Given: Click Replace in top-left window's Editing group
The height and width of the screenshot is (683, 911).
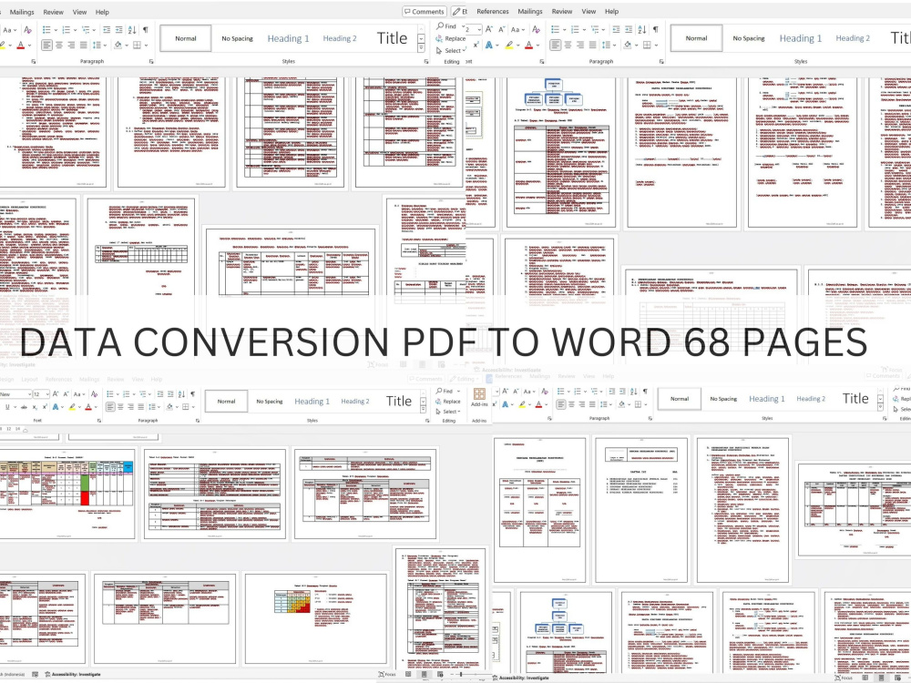Looking at the screenshot, I should (x=451, y=38).
